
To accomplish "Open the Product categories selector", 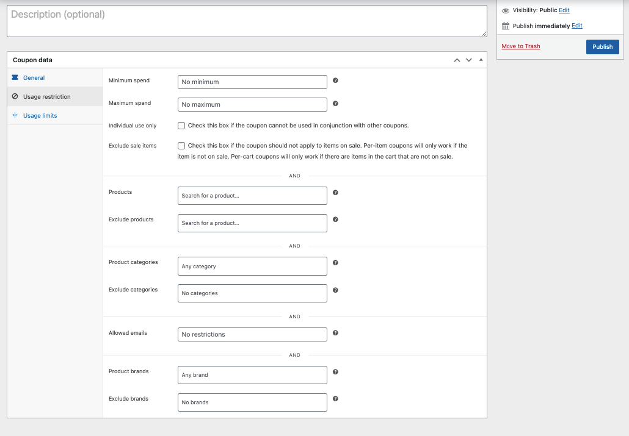I will pyautogui.click(x=252, y=266).
